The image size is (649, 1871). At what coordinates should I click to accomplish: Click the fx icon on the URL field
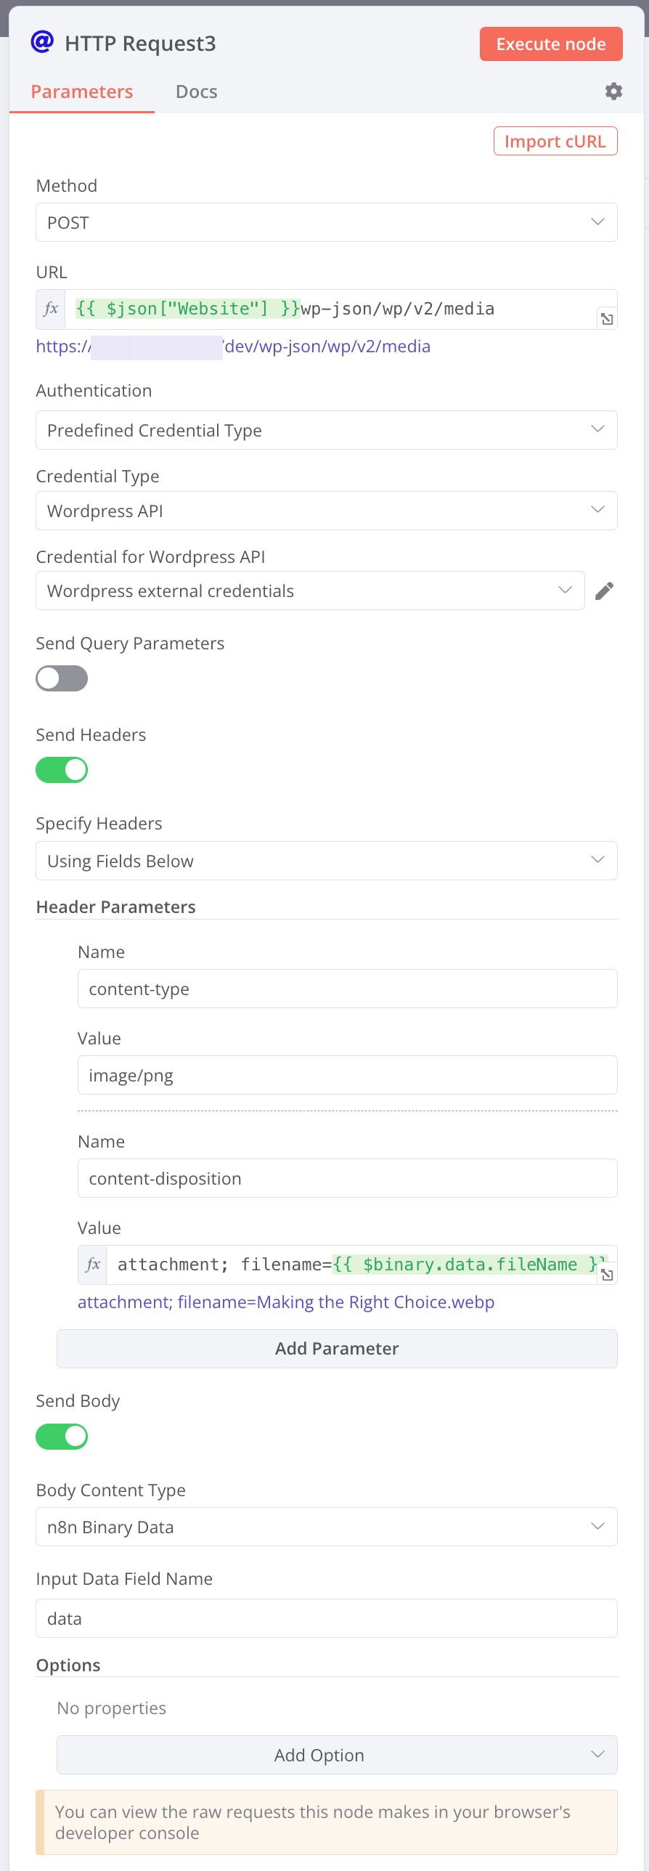pyautogui.click(x=49, y=308)
